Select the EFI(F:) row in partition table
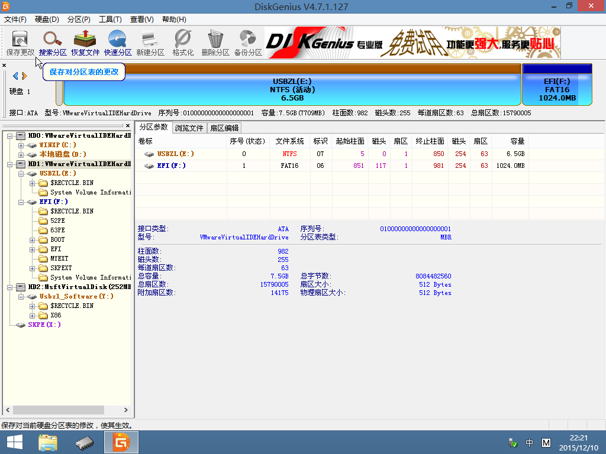The image size is (606, 454). (x=331, y=166)
